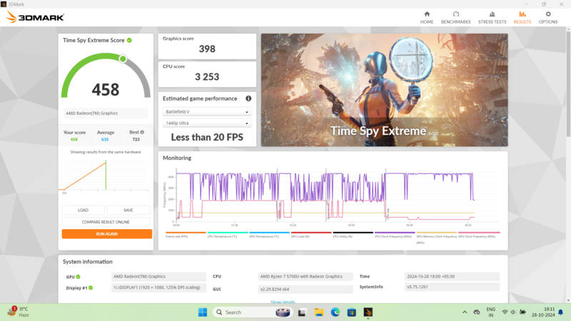This screenshot has height=321, width=571.
Task: Click the Time Spy Extreme banner image
Action: click(x=384, y=90)
